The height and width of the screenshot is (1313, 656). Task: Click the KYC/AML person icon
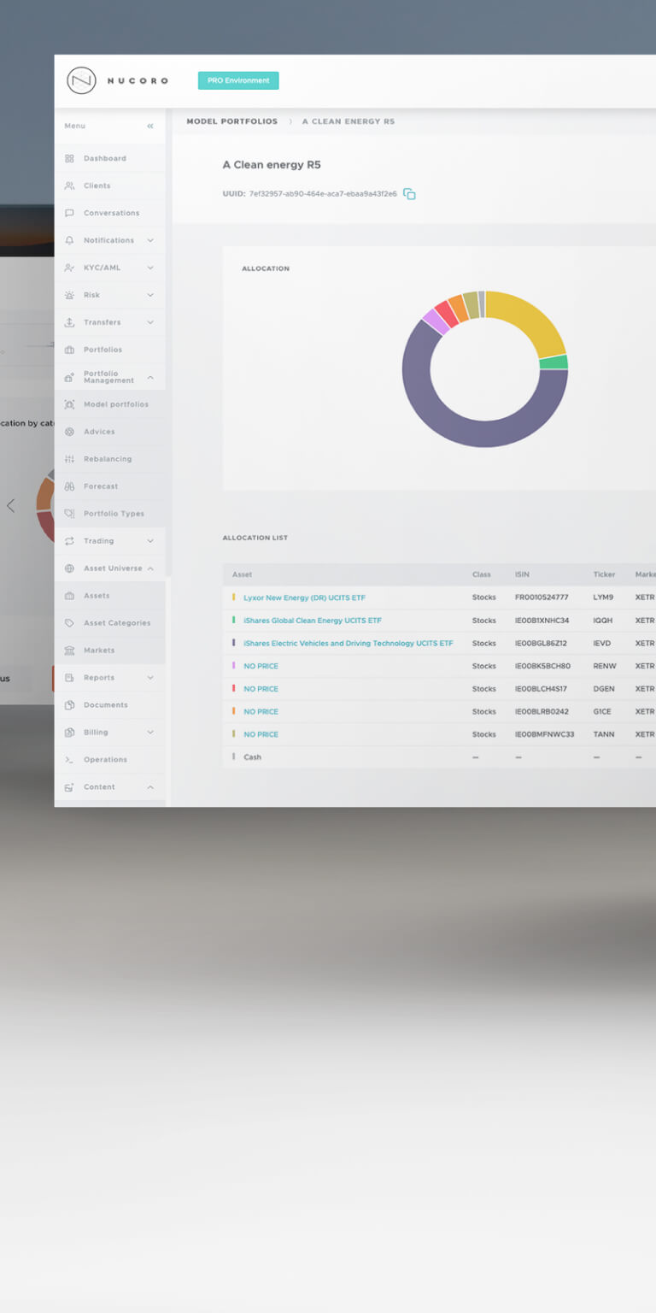click(69, 268)
